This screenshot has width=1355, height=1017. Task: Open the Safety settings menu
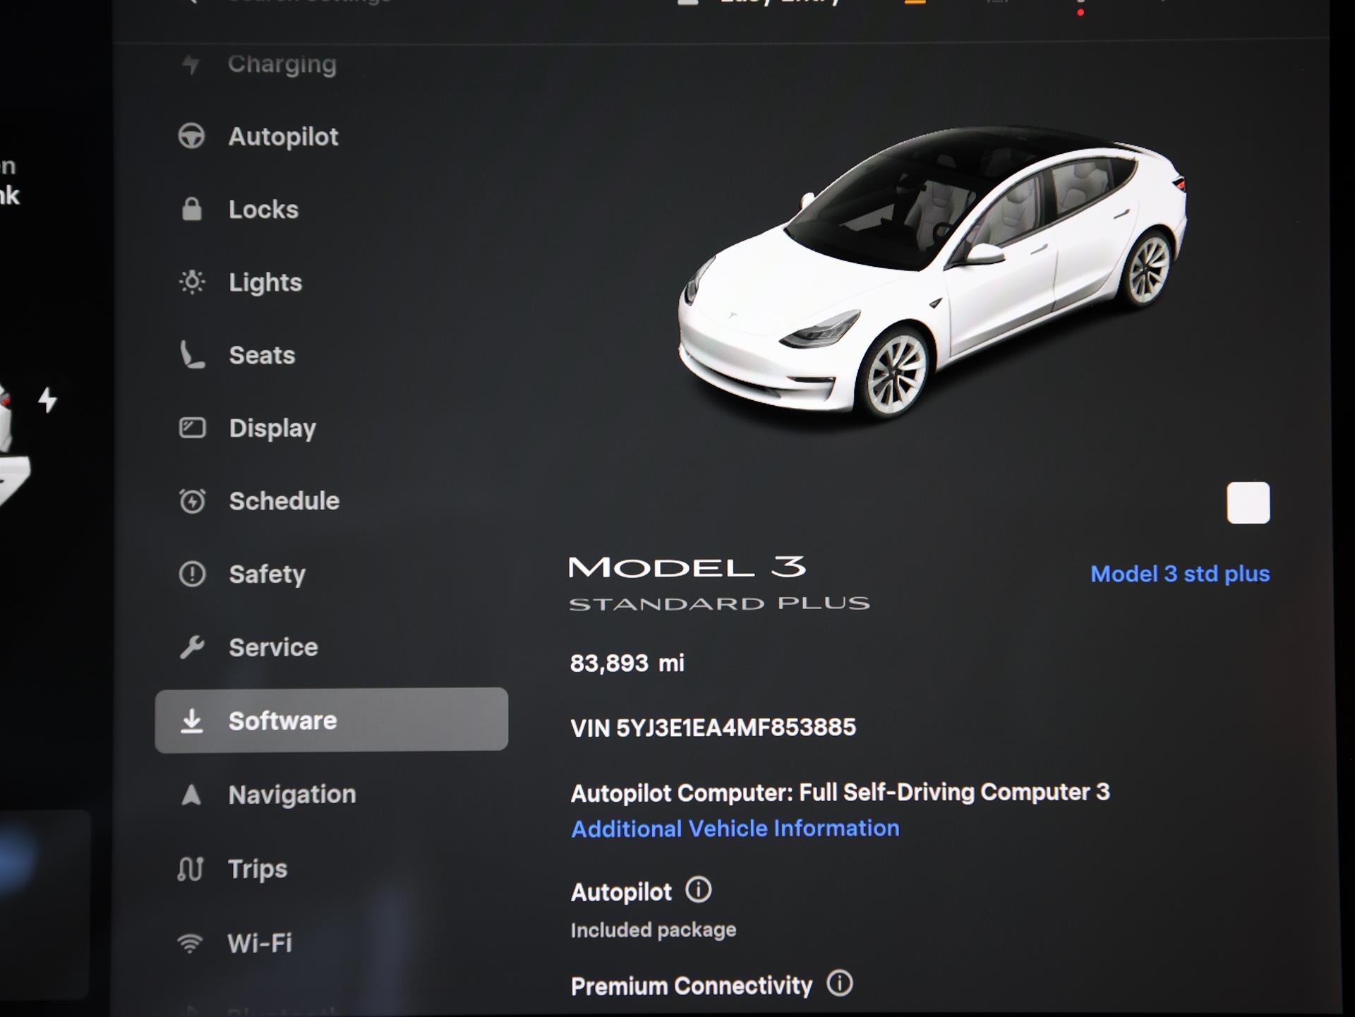tap(267, 574)
